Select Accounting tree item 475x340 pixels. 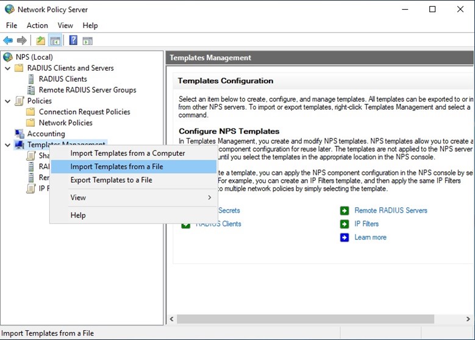46,133
